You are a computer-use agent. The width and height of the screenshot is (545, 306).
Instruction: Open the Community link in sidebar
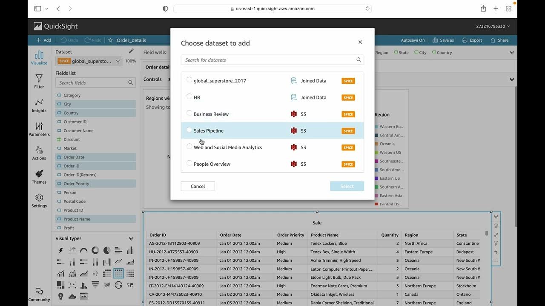click(x=39, y=294)
